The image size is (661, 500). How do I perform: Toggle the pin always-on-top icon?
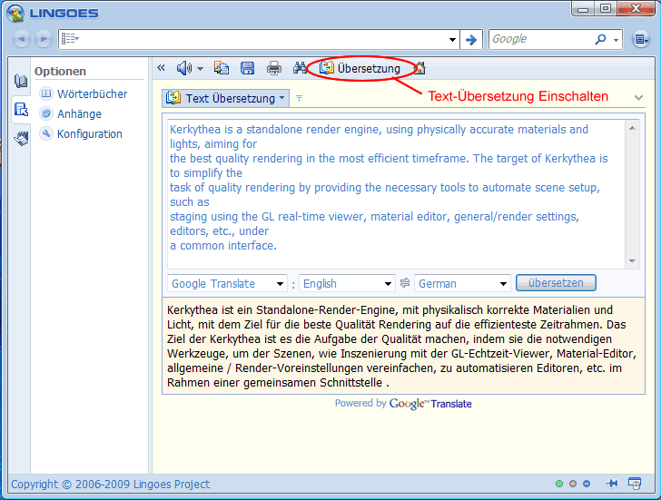pos(611,484)
